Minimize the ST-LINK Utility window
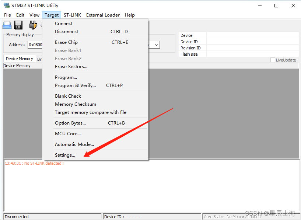Screen dimensions: 301x220 click(x=260, y=6)
